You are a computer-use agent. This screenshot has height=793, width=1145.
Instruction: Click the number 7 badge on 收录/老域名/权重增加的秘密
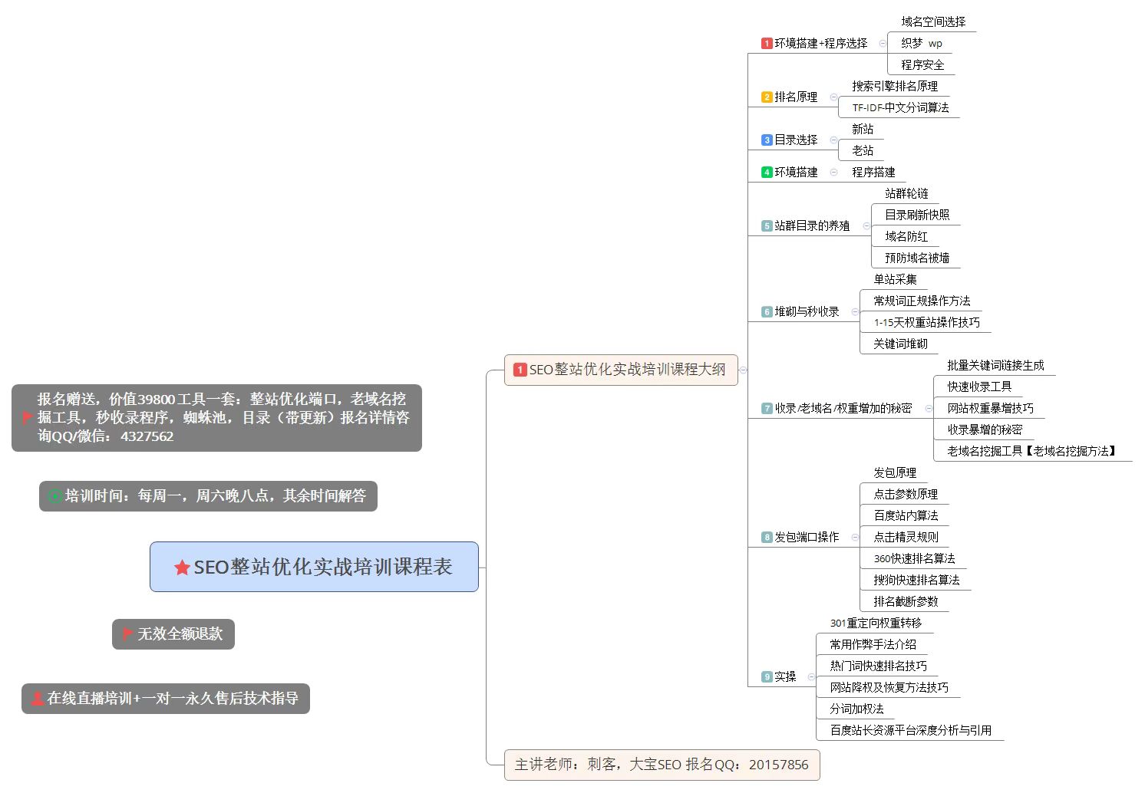(x=766, y=408)
